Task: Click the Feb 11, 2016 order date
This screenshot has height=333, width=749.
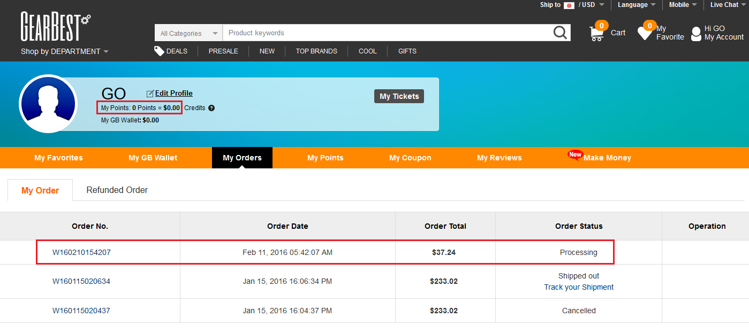Action: [x=288, y=252]
